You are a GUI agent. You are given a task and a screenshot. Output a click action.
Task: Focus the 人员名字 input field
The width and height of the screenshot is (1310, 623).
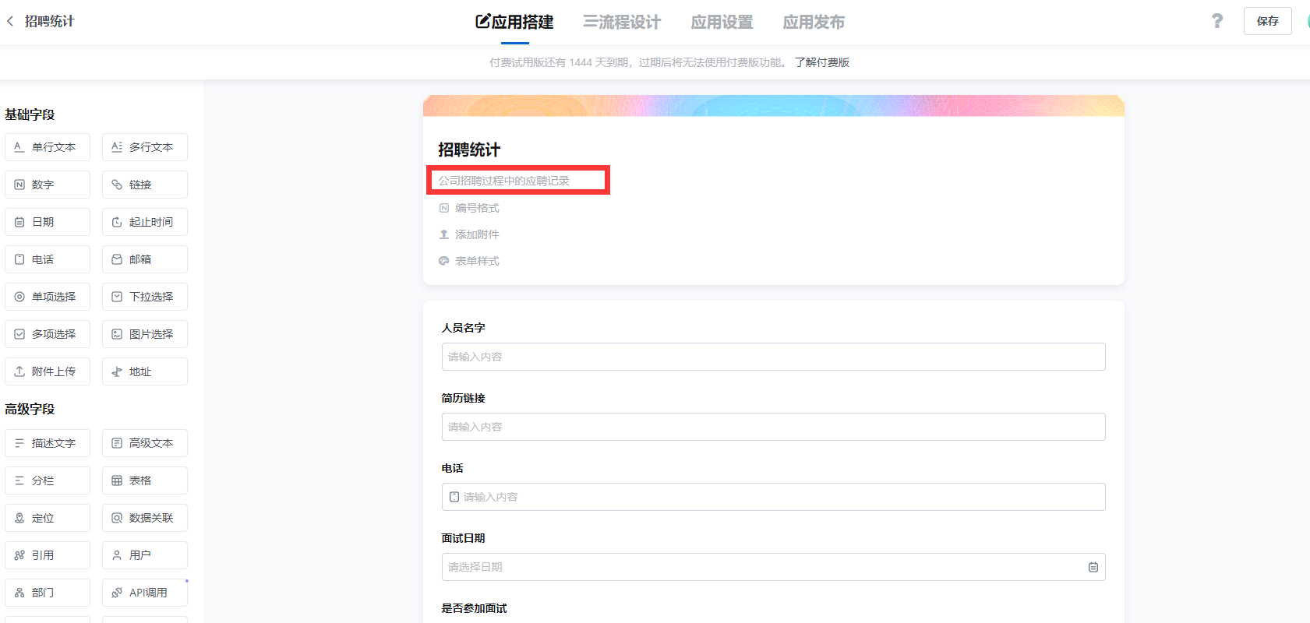pos(774,357)
